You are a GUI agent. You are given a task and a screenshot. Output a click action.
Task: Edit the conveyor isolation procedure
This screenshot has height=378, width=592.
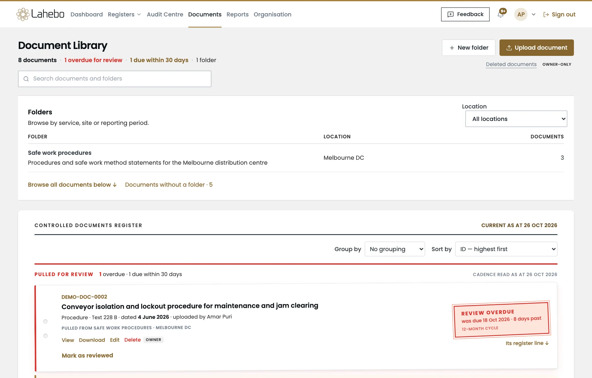(x=115, y=340)
